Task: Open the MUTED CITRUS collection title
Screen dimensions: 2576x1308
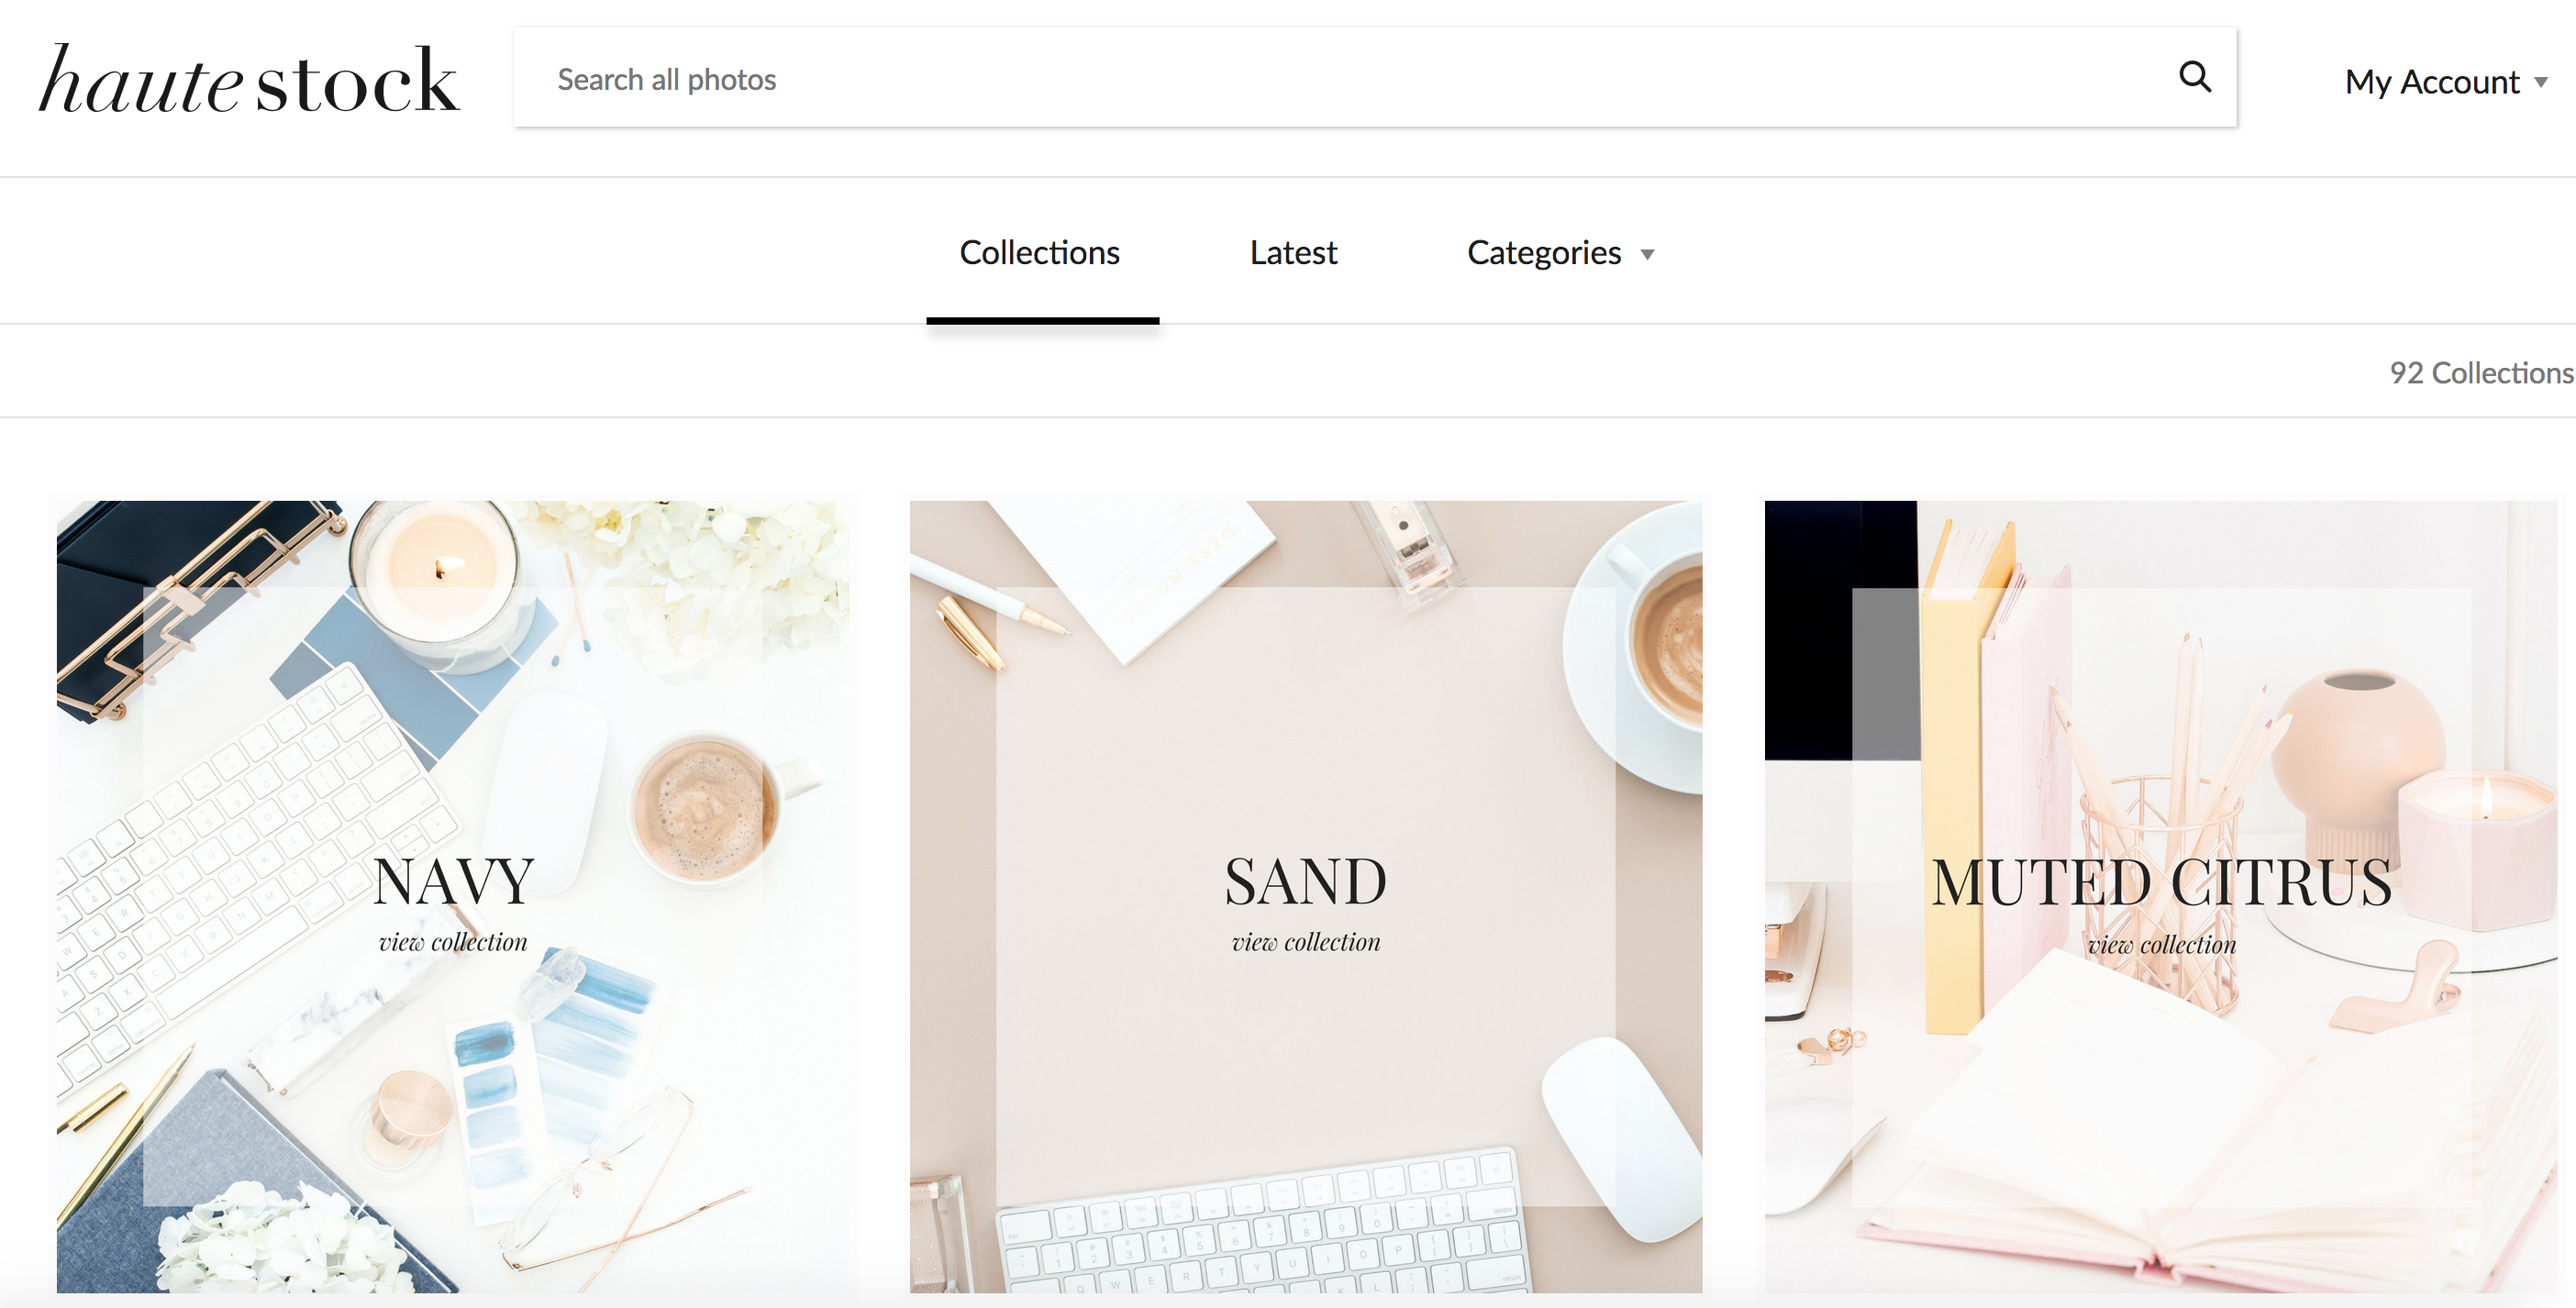Action: 2161,882
